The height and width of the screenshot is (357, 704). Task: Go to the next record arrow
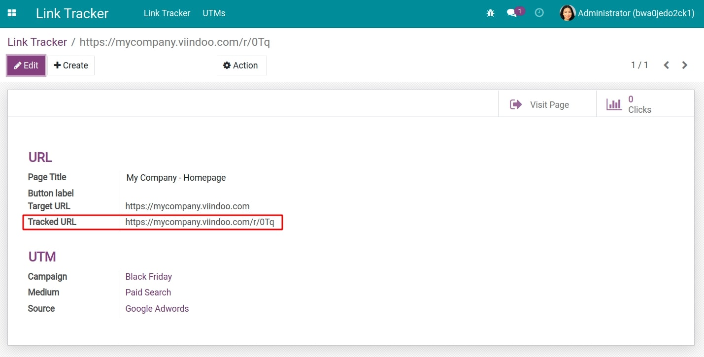(684, 65)
